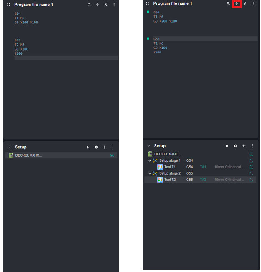The height and width of the screenshot is (272, 261).
Task: Click the plus icon in the right Setup panel
Action: tap(244, 146)
